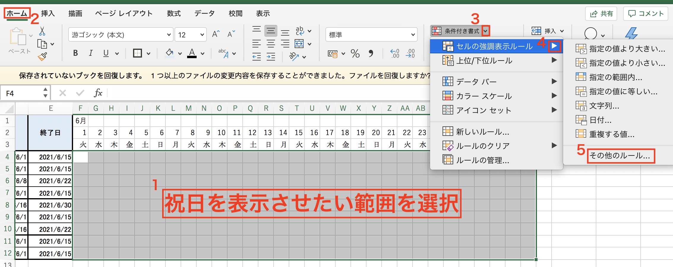Image resolution: width=673 pixels, height=267 pixels.
Task: Center text horizontally
Action: pyautogui.click(x=271, y=44)
